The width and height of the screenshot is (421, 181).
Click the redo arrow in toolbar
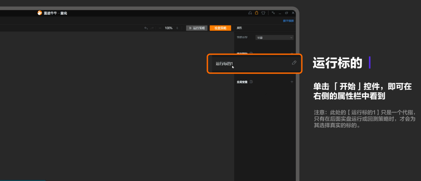152,28
